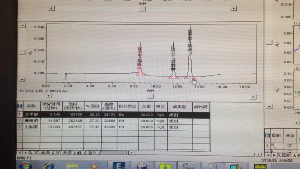Open the 溜分 tab
This screenshot has height=169, width=300.
(91, 153)
